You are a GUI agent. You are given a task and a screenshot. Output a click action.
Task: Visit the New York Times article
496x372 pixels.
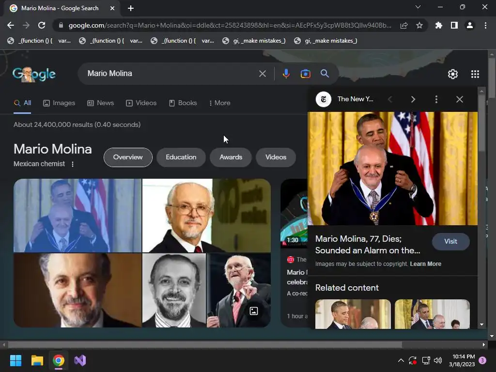(x=450, y=241)
